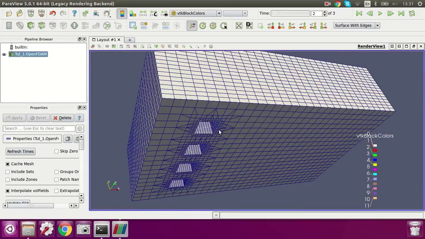Select Tut_1.OpenFOAM in Pipeline Browser

click(x=31, y=54)
